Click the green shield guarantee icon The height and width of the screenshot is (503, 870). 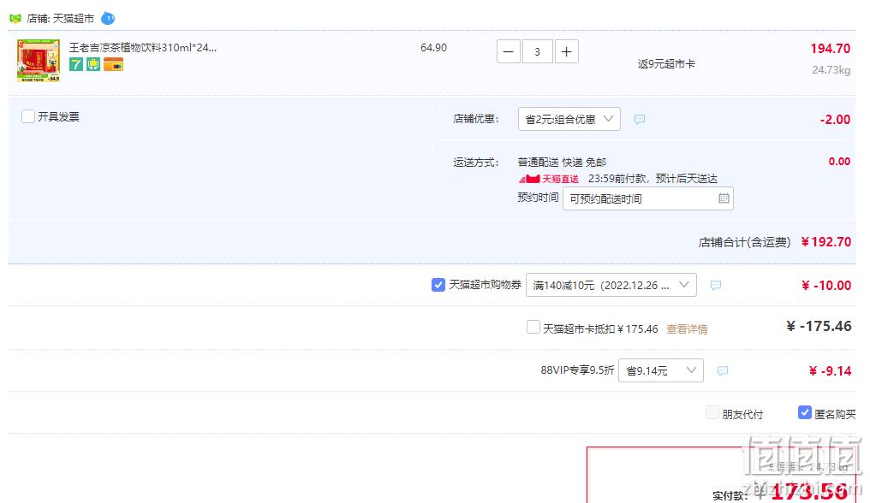tap(93, 64)
